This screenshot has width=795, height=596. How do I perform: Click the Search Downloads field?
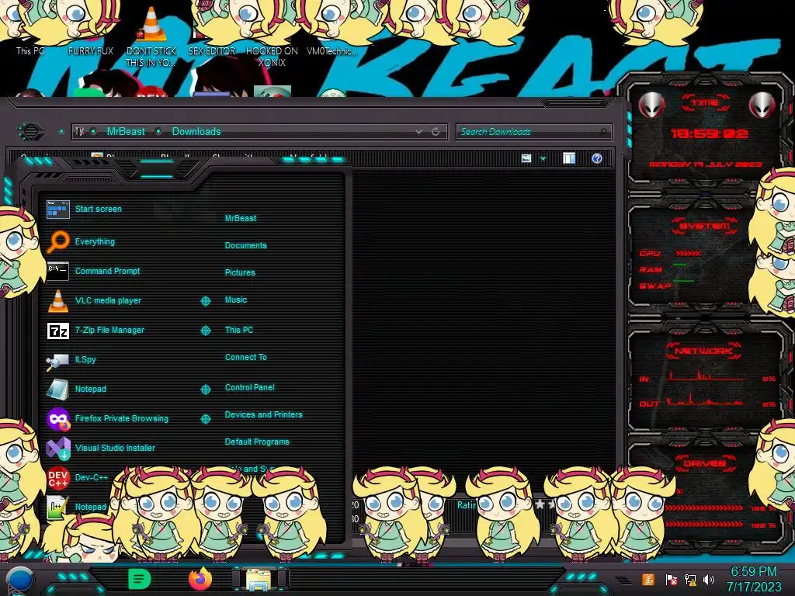(533, 132)
